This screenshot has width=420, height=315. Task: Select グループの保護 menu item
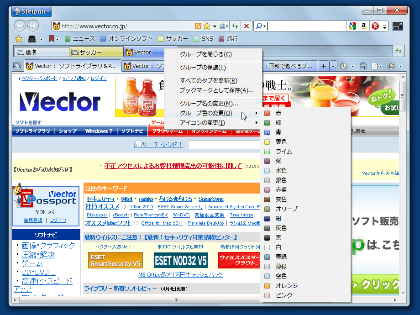pos(213,68)
